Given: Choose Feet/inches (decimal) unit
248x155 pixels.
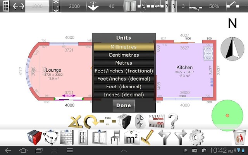Looking at the screenshot, I should (124, 79).
